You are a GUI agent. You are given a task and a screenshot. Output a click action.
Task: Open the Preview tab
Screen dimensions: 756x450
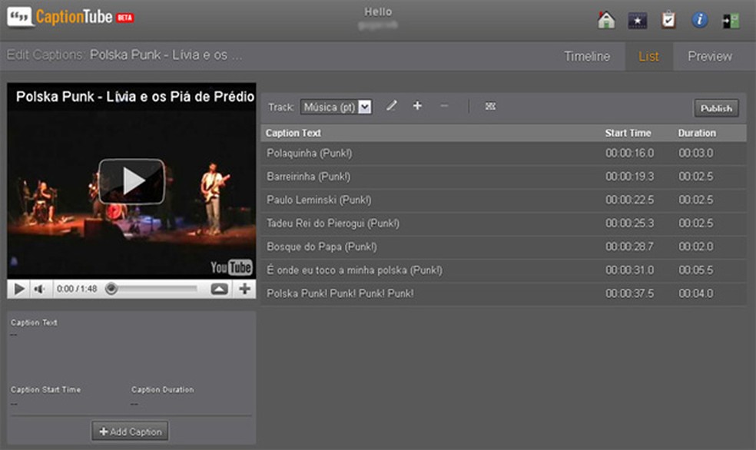(710, 56)
